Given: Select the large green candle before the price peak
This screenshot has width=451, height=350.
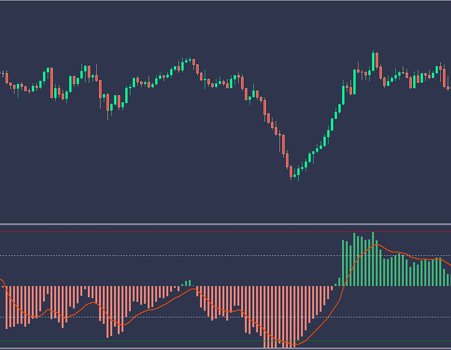Looking at the screenshot, I should [x=355, y=81].
